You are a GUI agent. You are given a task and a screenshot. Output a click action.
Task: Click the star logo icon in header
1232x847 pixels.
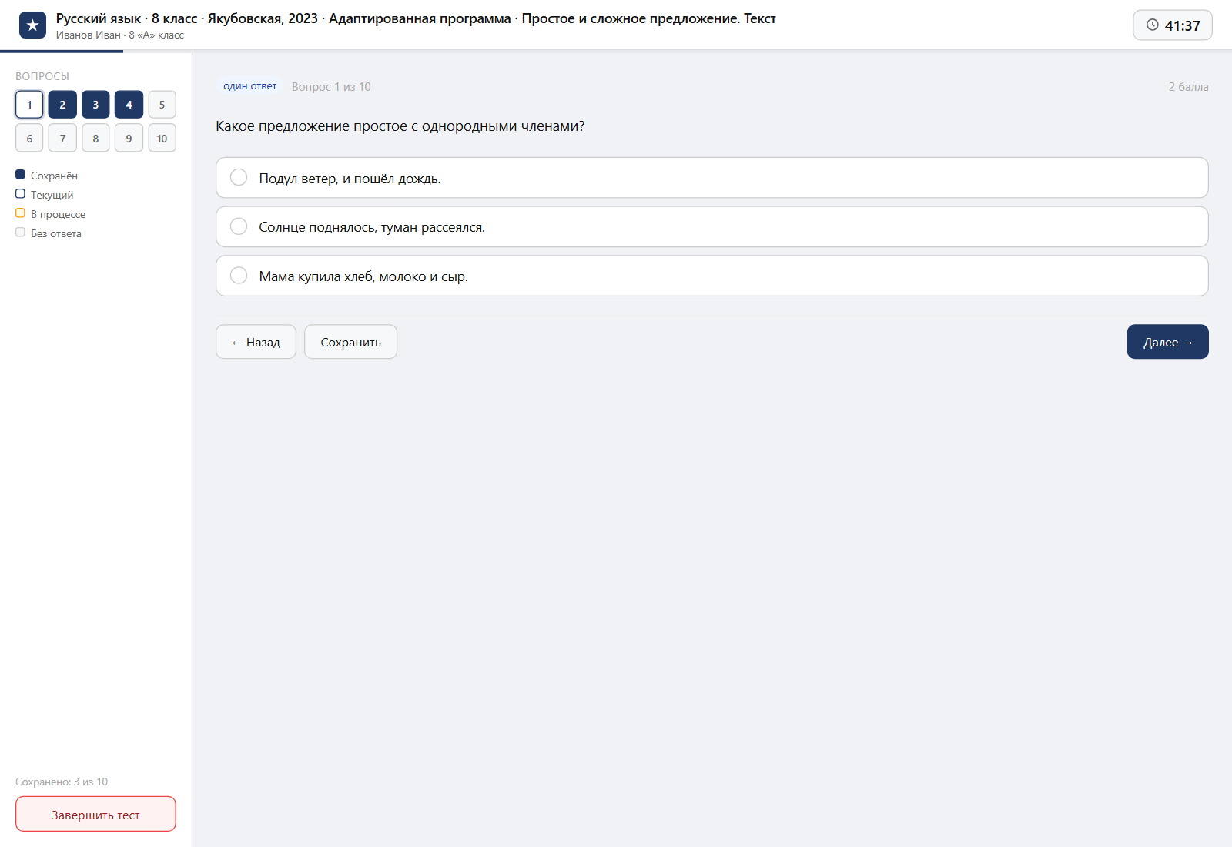click(32, 25)
